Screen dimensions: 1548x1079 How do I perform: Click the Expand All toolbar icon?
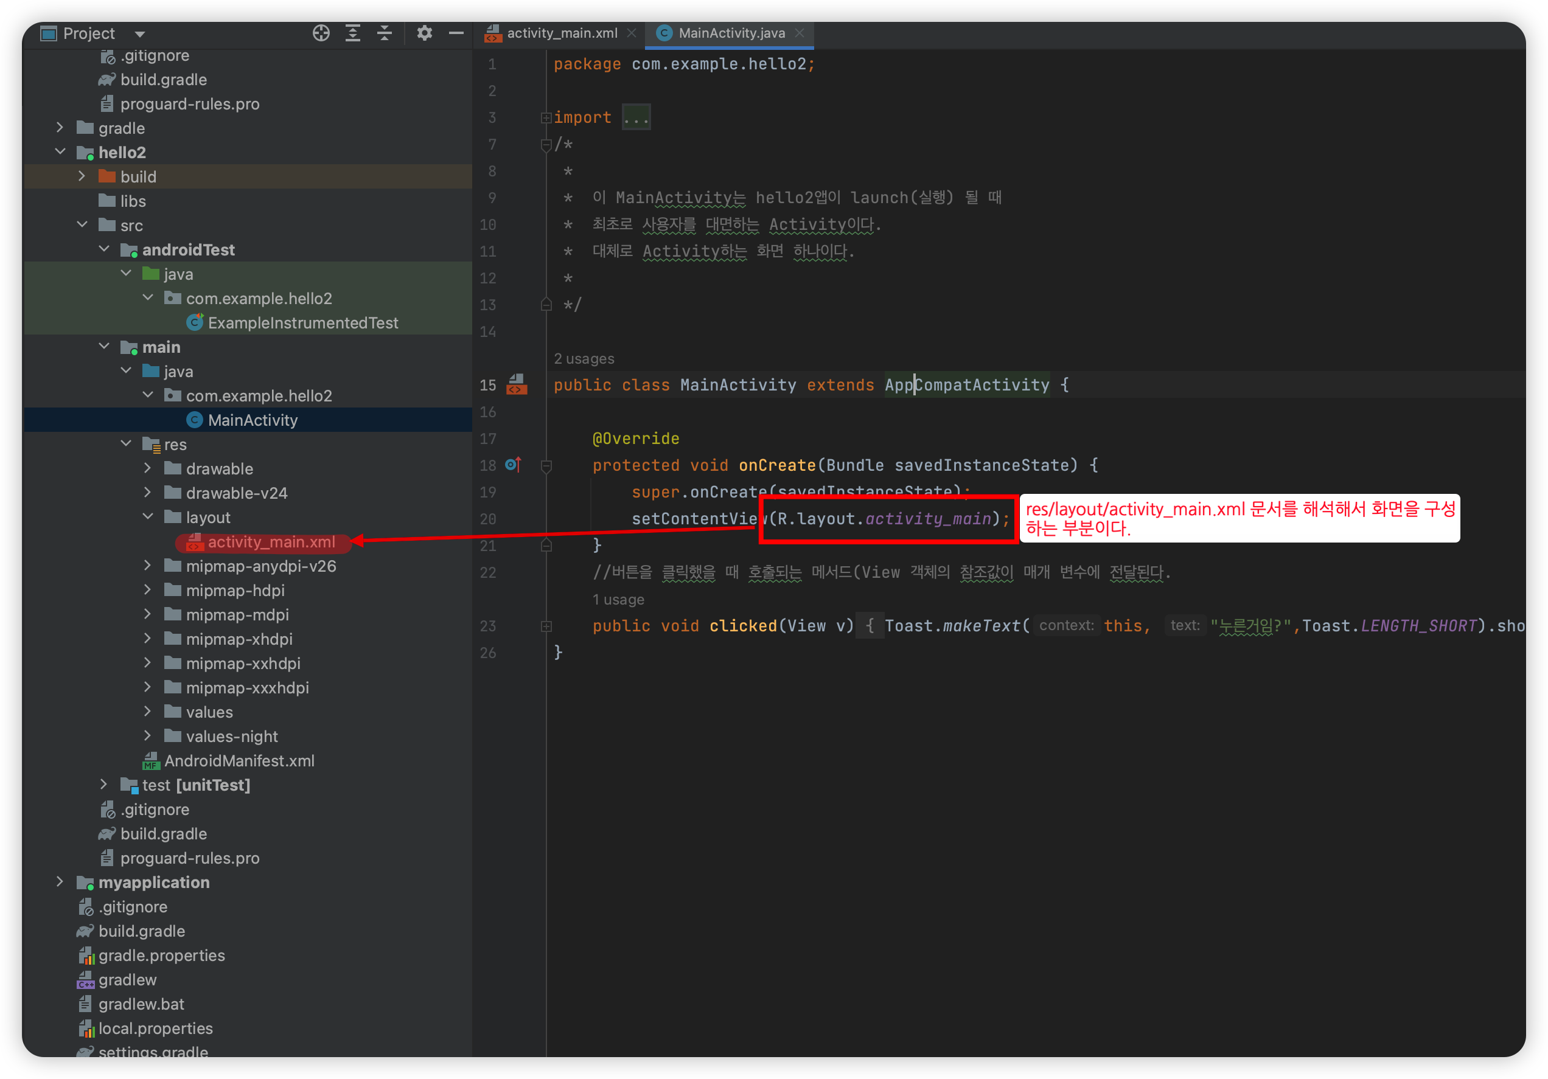click(x=352, y=33)
